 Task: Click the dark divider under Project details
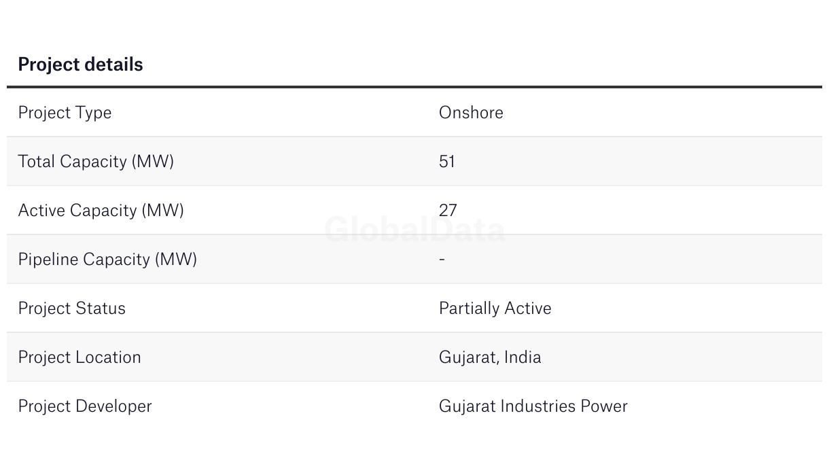tap(414, 87)
